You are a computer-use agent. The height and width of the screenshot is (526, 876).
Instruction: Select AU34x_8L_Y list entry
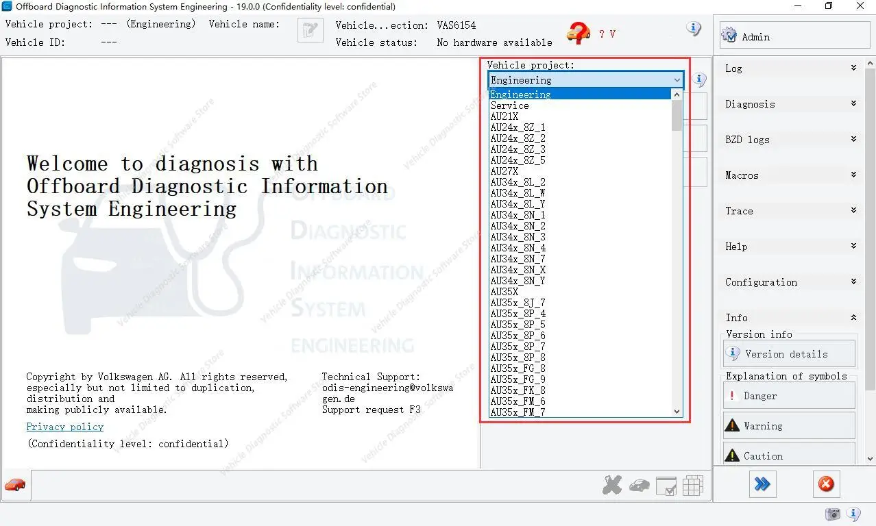pyautogui.click(x=580, y=204)
